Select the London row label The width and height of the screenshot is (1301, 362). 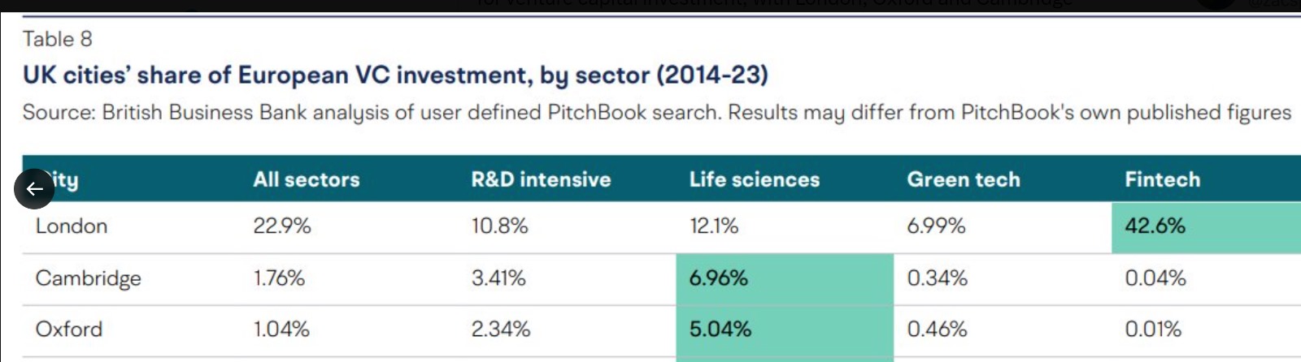click(x=72, y=226)
